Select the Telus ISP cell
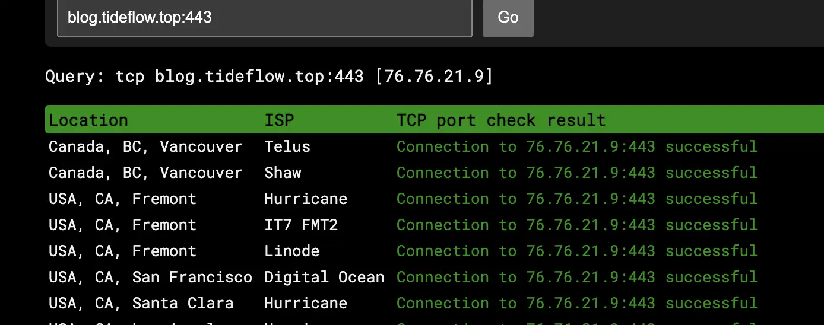 287,146
